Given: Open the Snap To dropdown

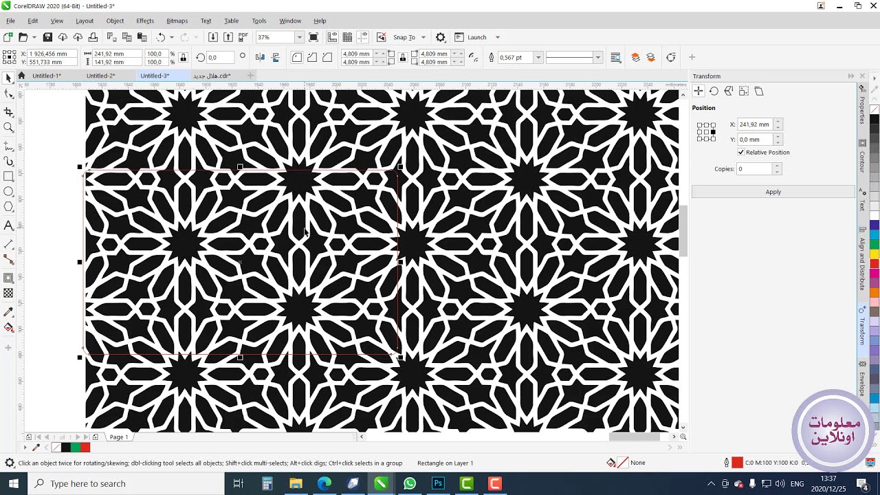Looking at the screenshot, I should pyautogui.click(x=423, y=37).
